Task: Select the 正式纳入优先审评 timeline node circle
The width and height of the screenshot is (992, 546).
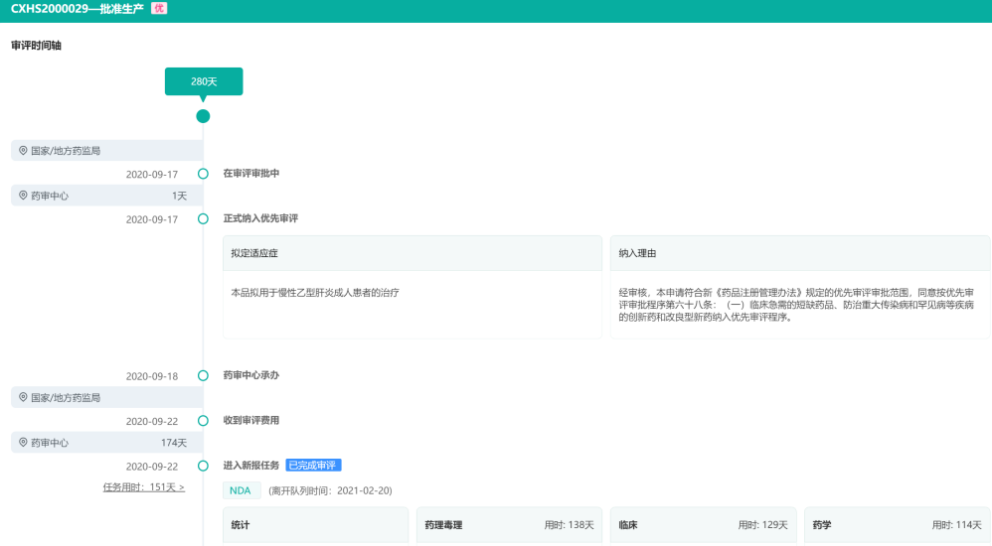Action: click(203, 218)
